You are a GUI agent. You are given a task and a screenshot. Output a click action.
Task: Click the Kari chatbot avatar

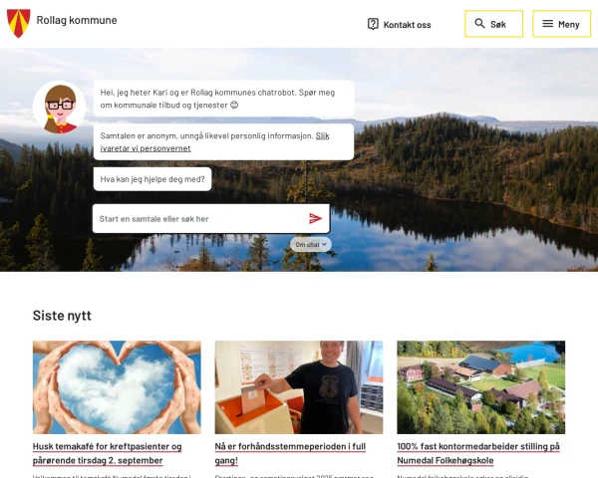coord(60,107)
